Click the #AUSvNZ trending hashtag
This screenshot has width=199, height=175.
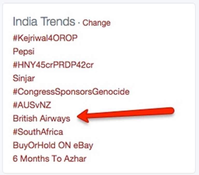coord(32,105)
